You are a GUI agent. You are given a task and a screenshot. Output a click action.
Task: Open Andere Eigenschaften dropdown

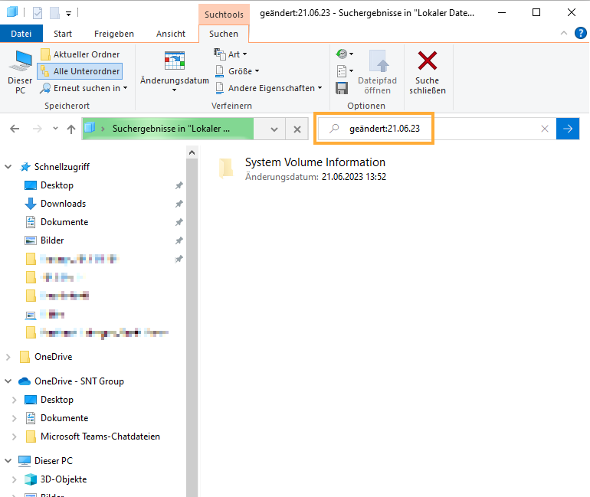[269, 88]
